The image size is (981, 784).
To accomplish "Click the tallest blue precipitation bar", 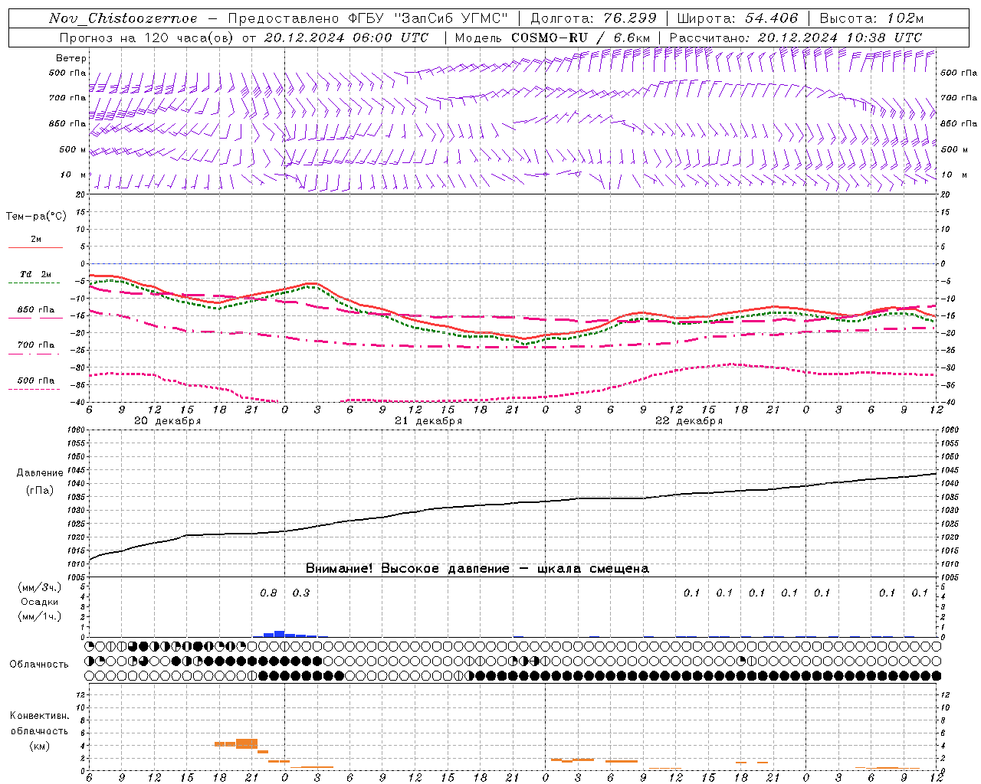I will tap(279, 634).
